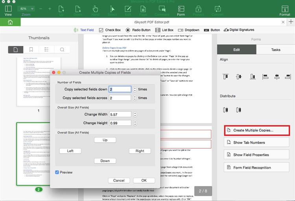Adjust the copy fields down stepper

(135, 89)
